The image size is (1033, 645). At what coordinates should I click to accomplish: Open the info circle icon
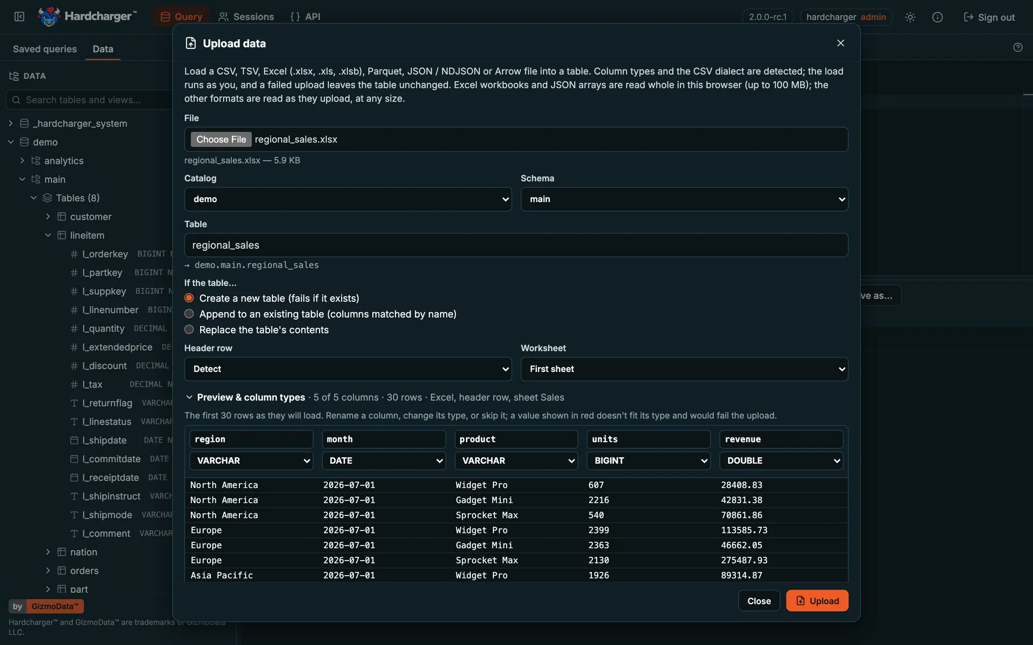[x=937, y=17]
